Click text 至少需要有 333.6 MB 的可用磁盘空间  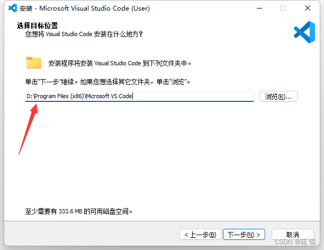tap(79, 211)
